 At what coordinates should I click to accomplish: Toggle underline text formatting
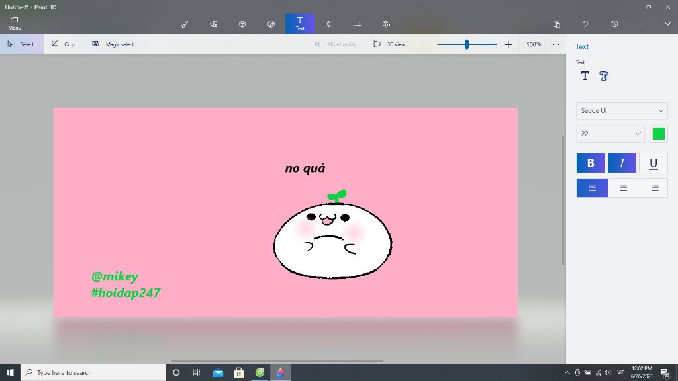click(654, 163)
